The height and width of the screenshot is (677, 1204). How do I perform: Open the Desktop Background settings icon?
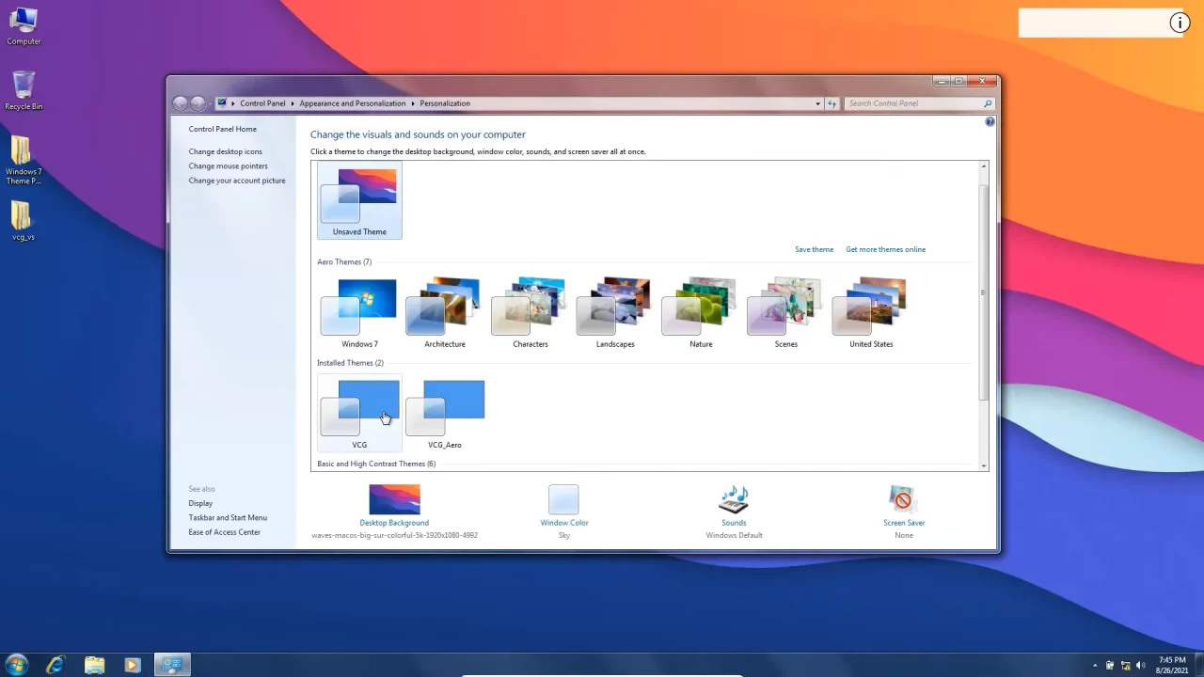click(394, 499)
